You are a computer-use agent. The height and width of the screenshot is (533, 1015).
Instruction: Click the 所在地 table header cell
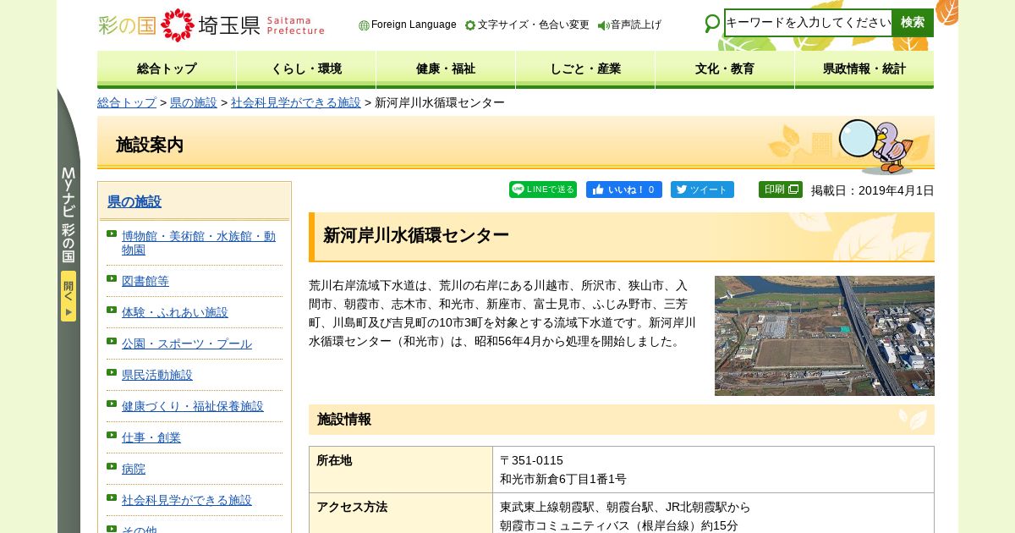(x=401, y=470)
